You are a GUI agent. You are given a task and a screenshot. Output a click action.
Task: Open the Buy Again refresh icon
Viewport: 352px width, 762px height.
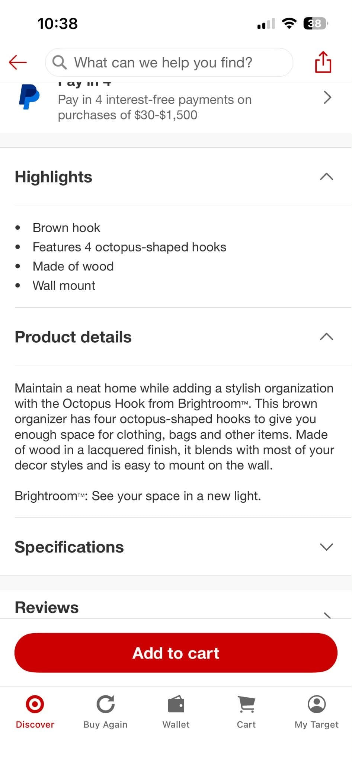(105, 704)
